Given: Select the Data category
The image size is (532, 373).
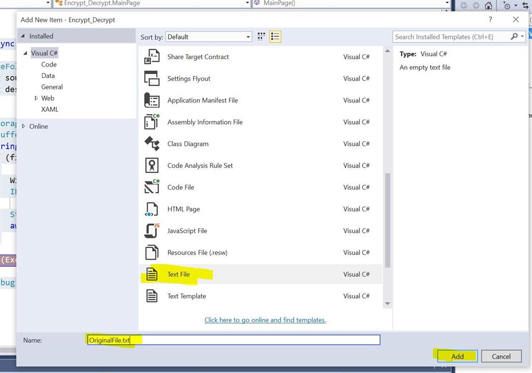Looking at the screenshot, I should [48, 76].
